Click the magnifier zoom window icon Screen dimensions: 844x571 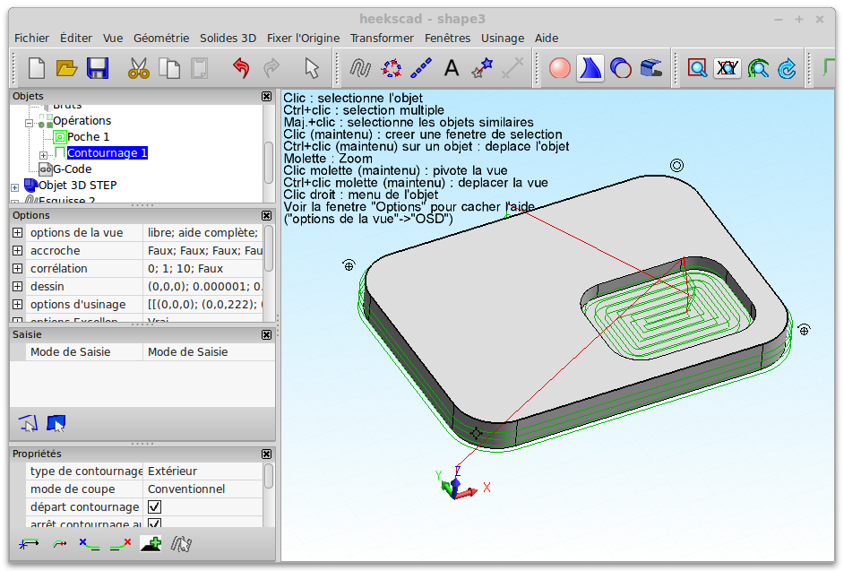697,68
